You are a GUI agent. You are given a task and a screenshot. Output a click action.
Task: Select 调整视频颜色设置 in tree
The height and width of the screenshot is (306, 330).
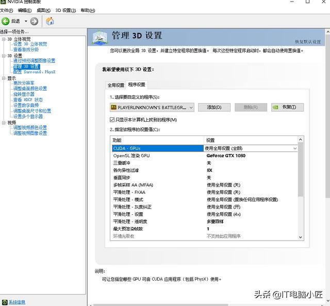click(30, 127)
